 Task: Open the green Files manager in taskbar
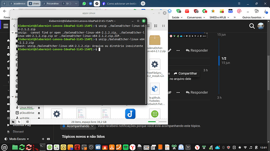click(x=15, y=147)
